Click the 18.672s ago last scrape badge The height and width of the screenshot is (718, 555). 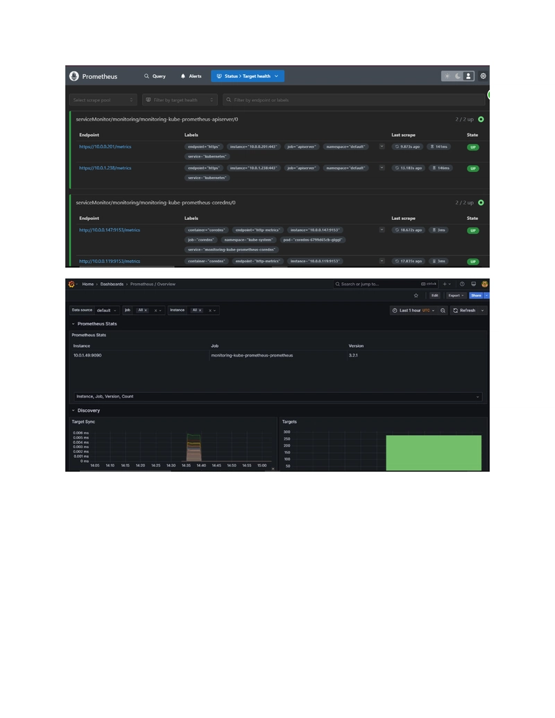click(409, 230)
